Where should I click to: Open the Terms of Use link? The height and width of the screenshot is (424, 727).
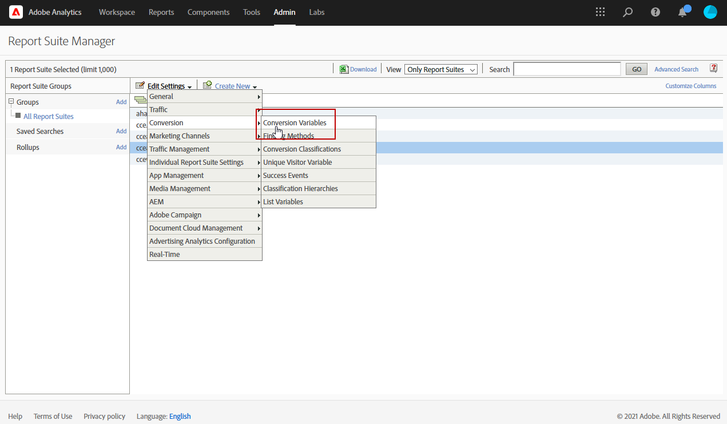53,416
